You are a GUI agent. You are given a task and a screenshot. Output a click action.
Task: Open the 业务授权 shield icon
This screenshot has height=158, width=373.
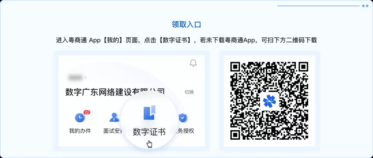183,118
